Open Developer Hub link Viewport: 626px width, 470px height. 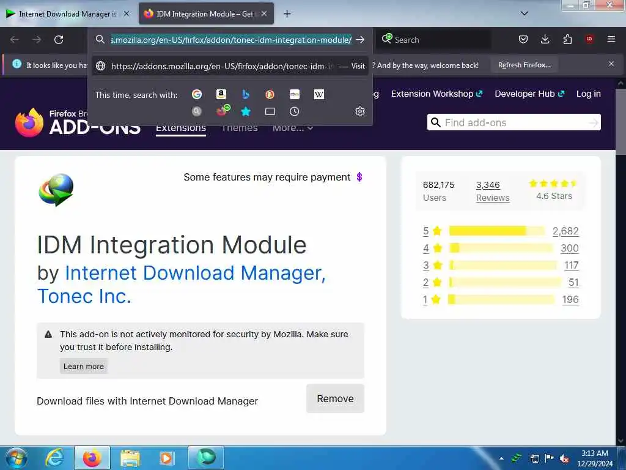tap(529, 94)
